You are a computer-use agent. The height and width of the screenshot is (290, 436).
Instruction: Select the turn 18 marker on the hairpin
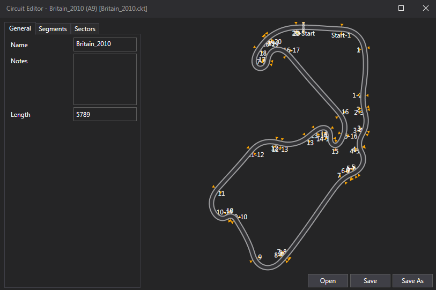click(x=263, y=54)
